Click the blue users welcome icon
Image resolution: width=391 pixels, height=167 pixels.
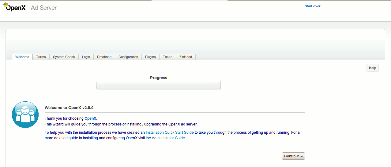(25, 114)
